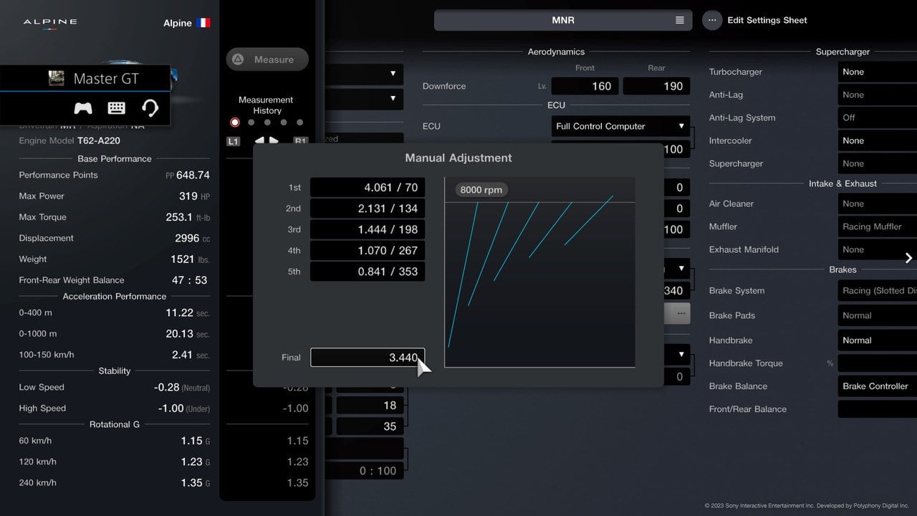Open the Master GT profile avatar

click(x=56, y=78)
